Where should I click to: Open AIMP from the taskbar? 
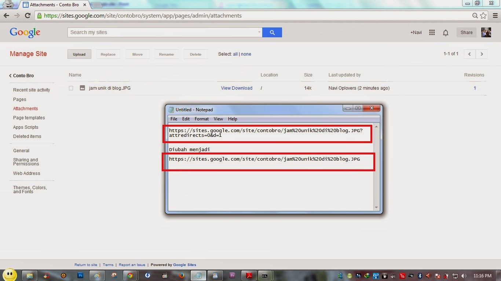(x=63, y=276)
